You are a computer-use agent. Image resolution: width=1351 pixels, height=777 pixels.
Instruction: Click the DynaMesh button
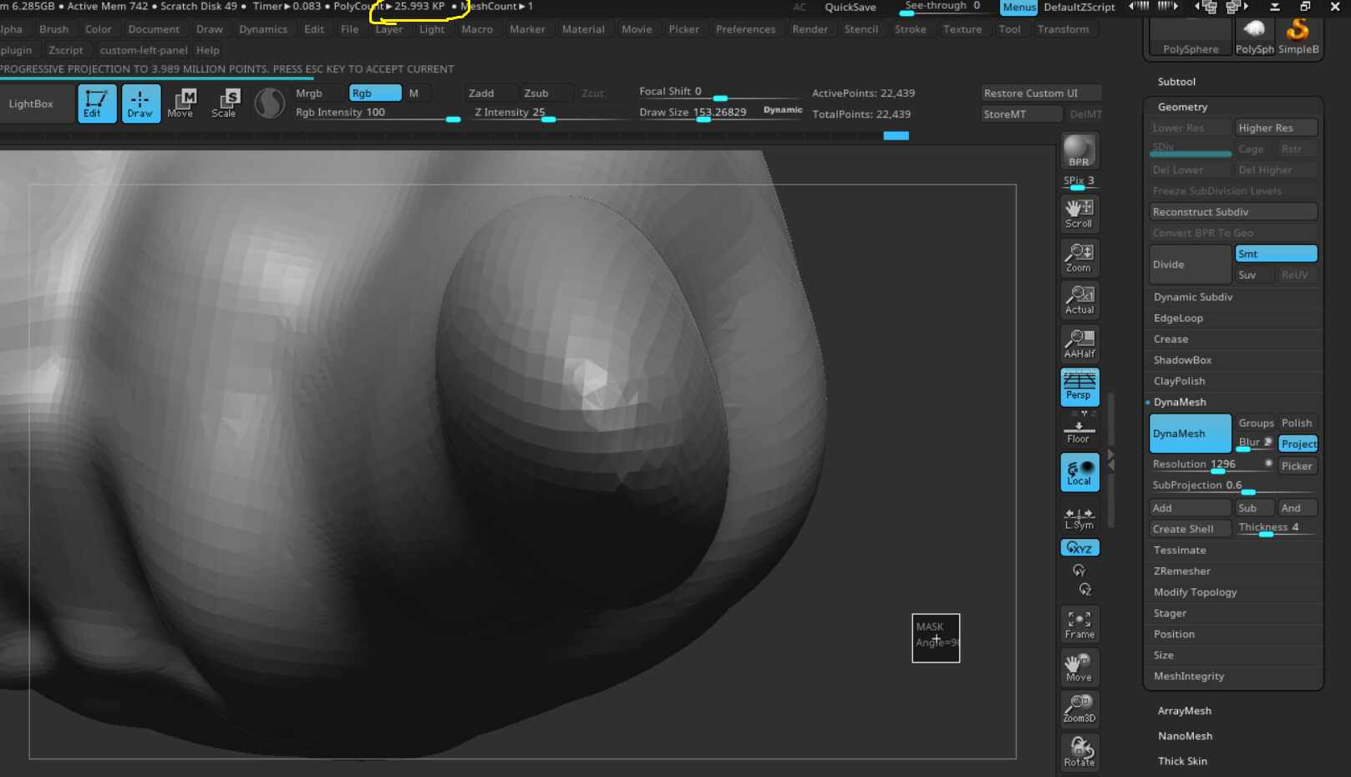click(1190, 434)
